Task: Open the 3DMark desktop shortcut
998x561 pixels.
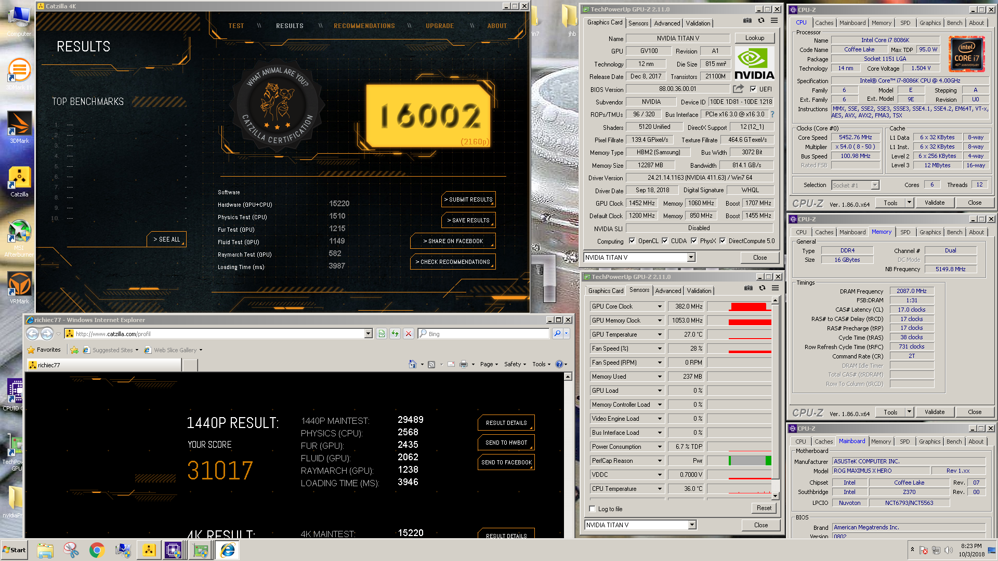Action: point(19,127)
